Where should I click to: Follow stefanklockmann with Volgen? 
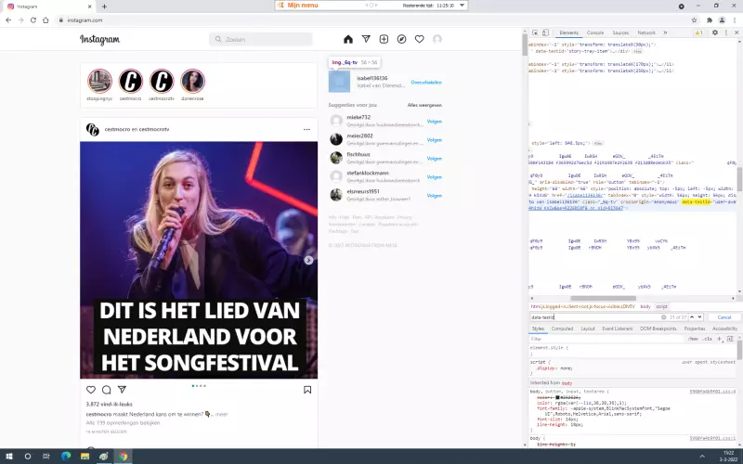[x=435, y=177]
